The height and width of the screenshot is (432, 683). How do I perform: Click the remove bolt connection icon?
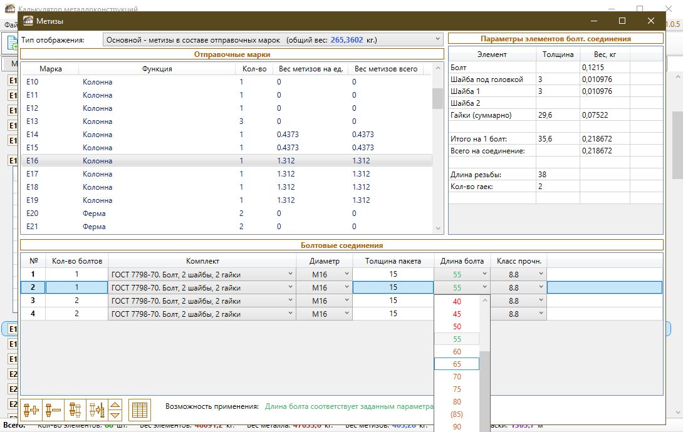click(x=53, y=410)
